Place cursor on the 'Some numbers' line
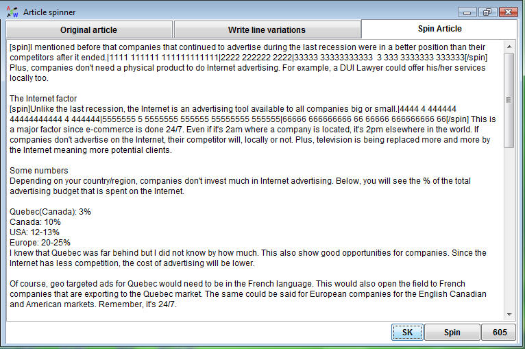 39,171
